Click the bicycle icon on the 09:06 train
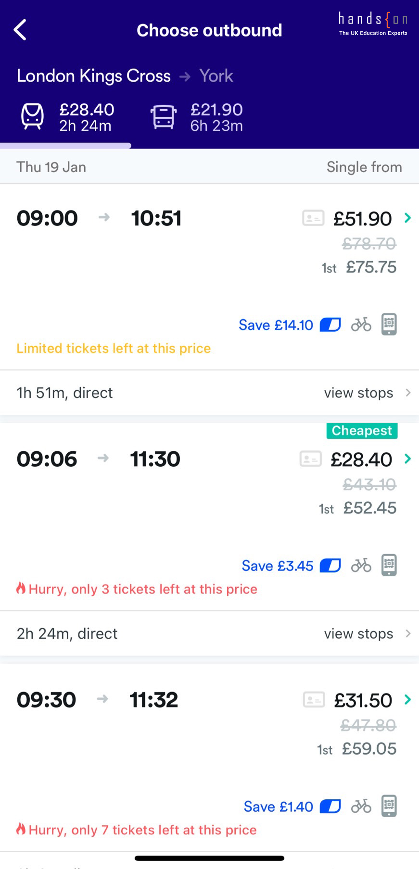The width and height of the screenshot is (419, 869). tap(361, 566)
